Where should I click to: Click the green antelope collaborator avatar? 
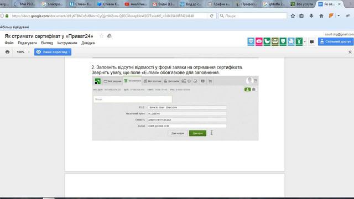click(x=299, y=41)
